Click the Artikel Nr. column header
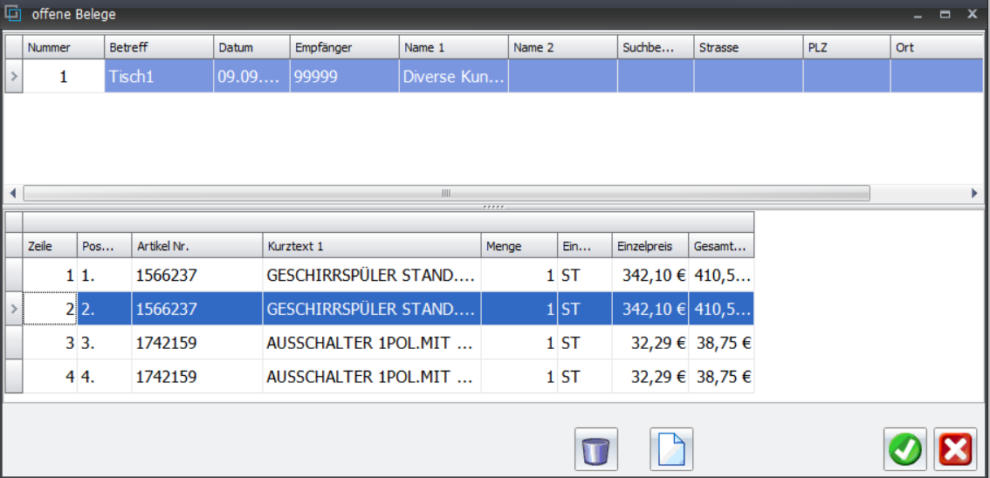The width and height of the screenshot is (990, 478). coord(196,246)
